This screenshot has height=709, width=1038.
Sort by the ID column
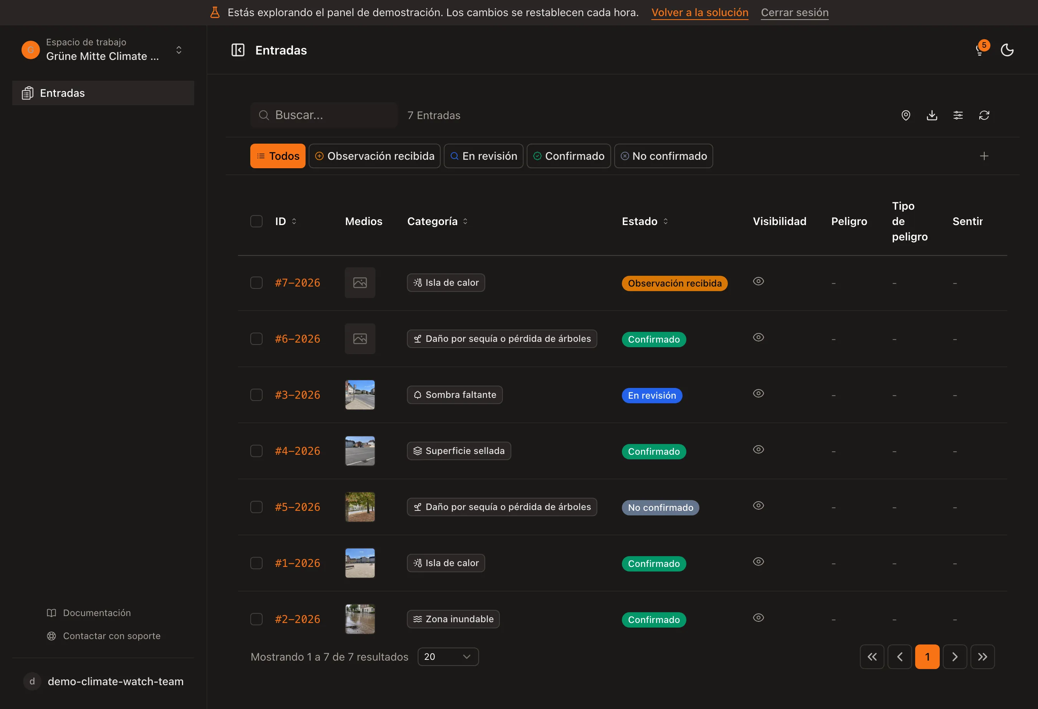[286, 221]
